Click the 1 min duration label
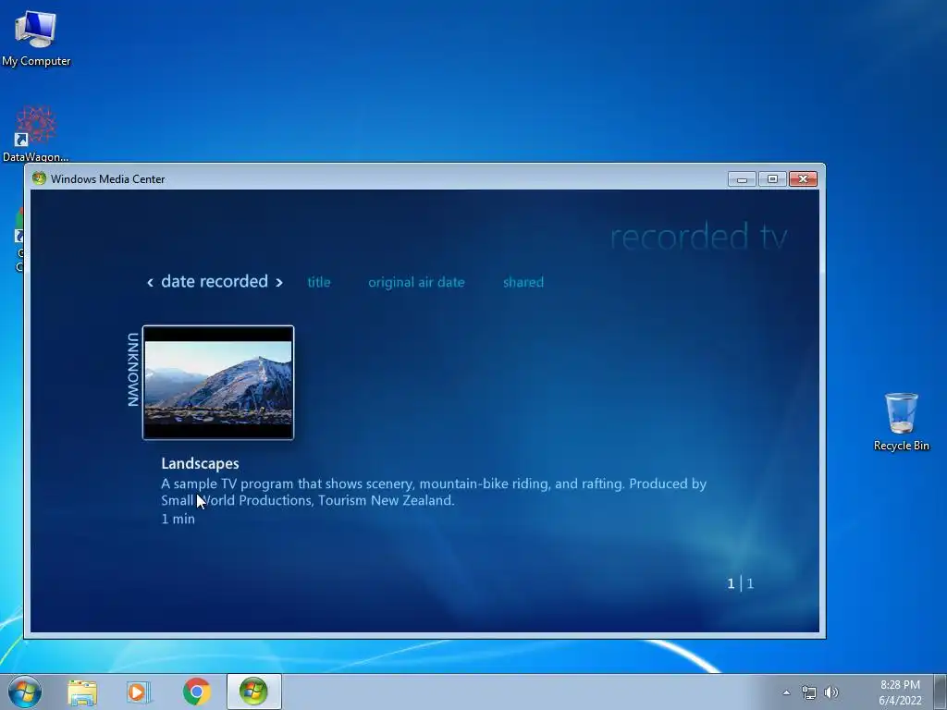Viewport: 947px width, 710px height. click(x=178, y=519)
